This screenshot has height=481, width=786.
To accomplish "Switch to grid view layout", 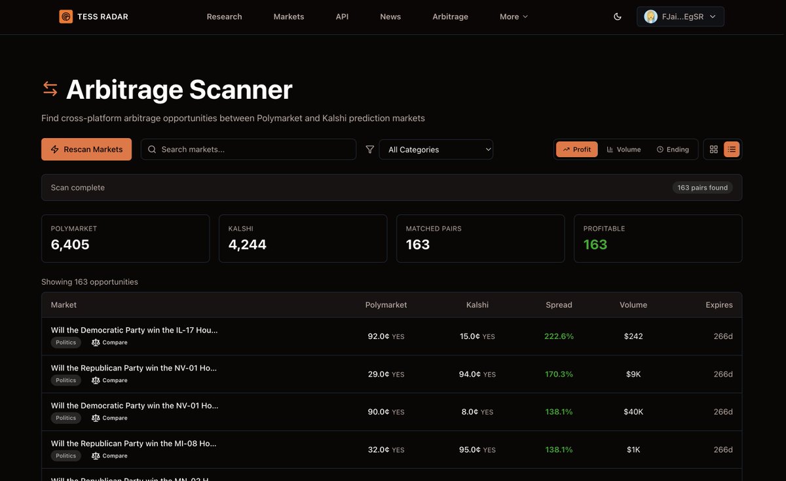I will [x=714, y=149].
